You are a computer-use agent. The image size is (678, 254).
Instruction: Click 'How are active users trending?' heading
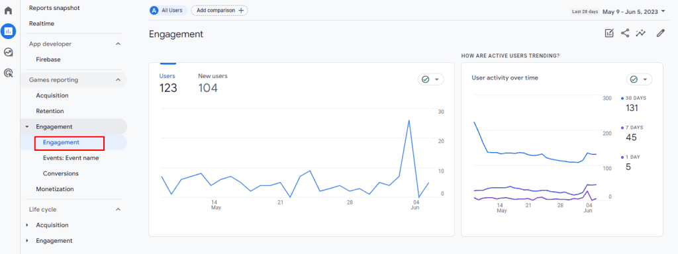point(510,56)
